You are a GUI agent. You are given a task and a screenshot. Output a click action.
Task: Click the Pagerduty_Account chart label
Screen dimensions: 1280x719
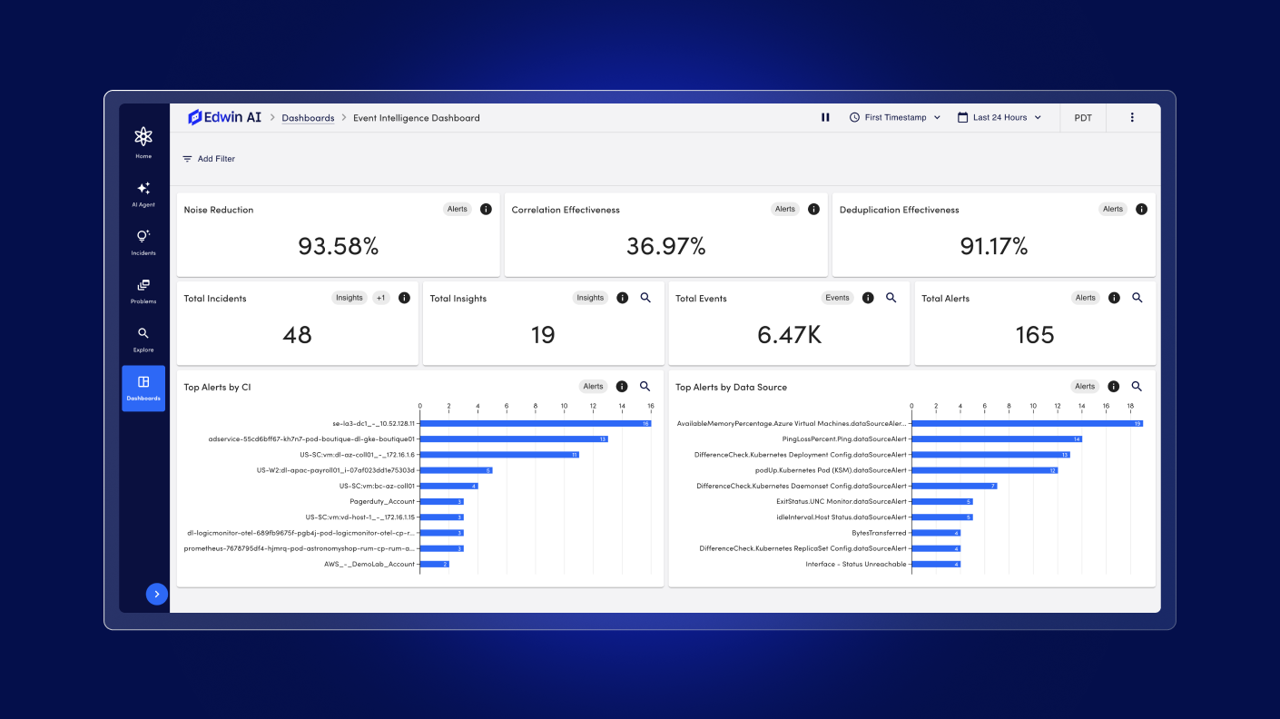382,502
